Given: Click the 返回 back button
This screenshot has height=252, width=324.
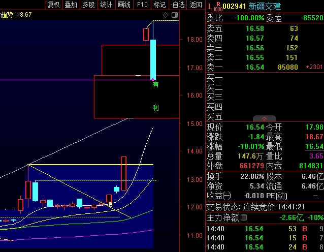Looking at the screenshot, I should (x=196, y=5).
